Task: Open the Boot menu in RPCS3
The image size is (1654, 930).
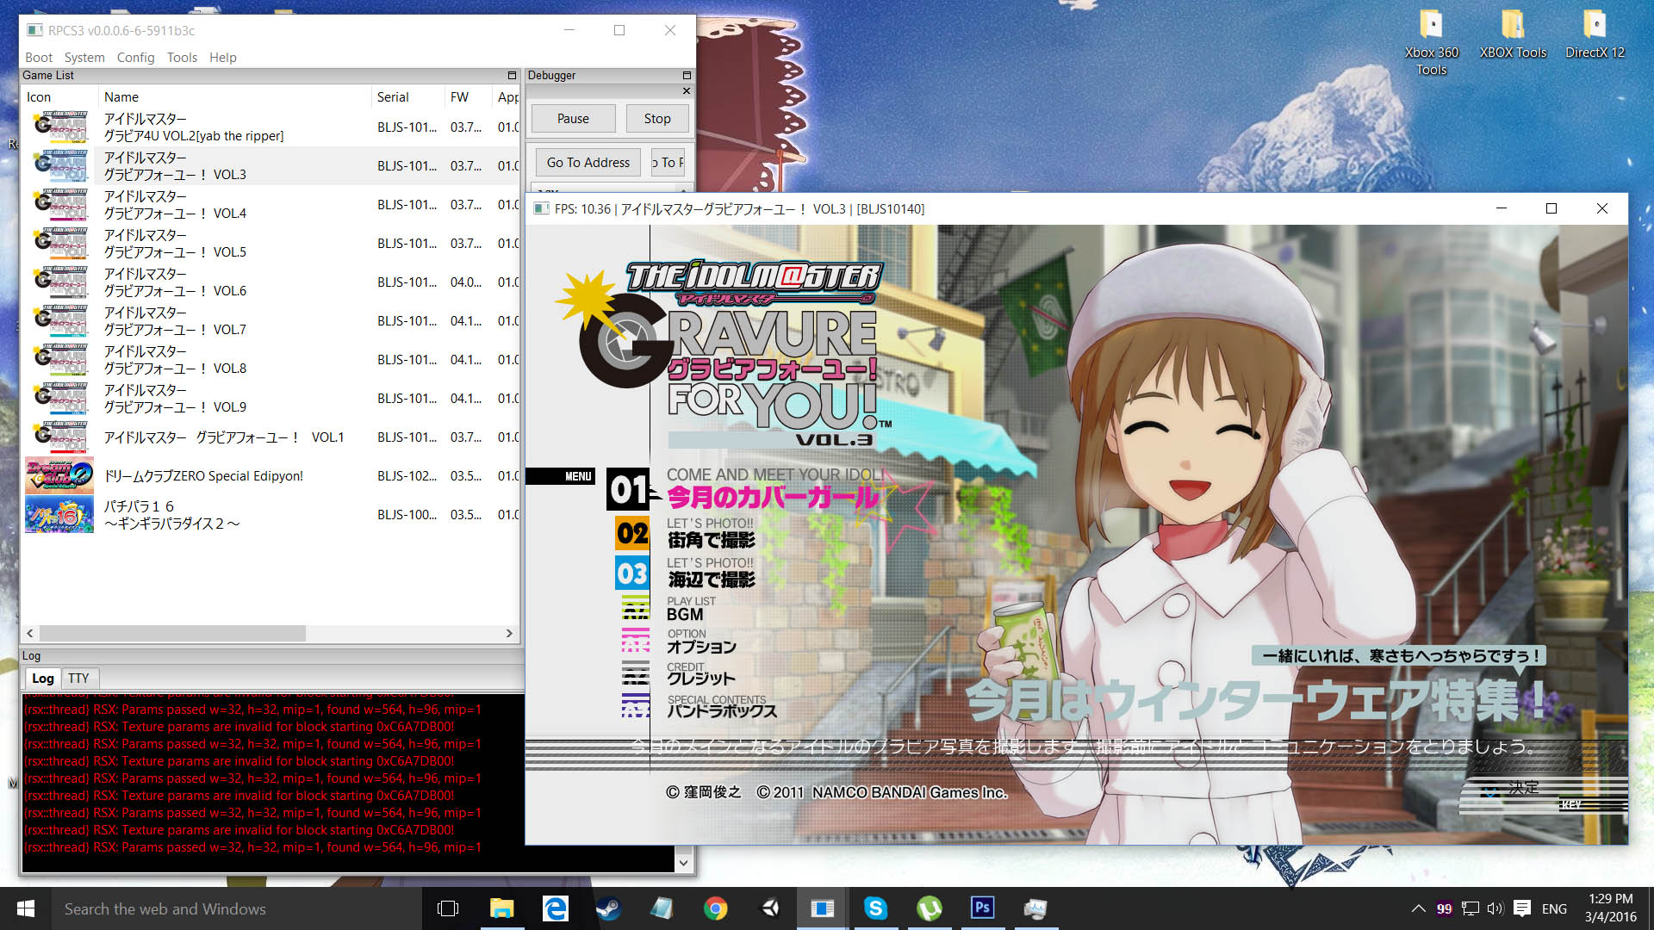Action: (39, 57)
